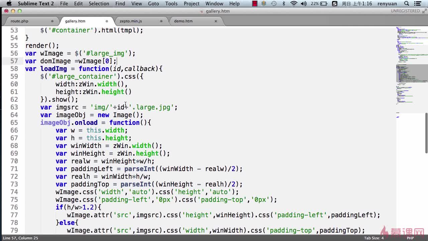Screen dimensions: 428x241
Task: Click the battery 22% indicator
Action: [320, 4]
